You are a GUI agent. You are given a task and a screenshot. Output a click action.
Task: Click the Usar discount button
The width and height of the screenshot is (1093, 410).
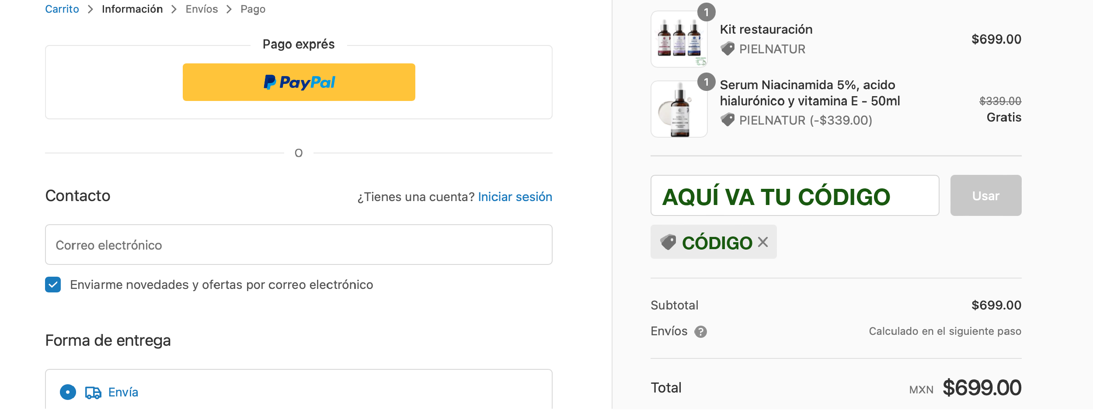(985, 195)
